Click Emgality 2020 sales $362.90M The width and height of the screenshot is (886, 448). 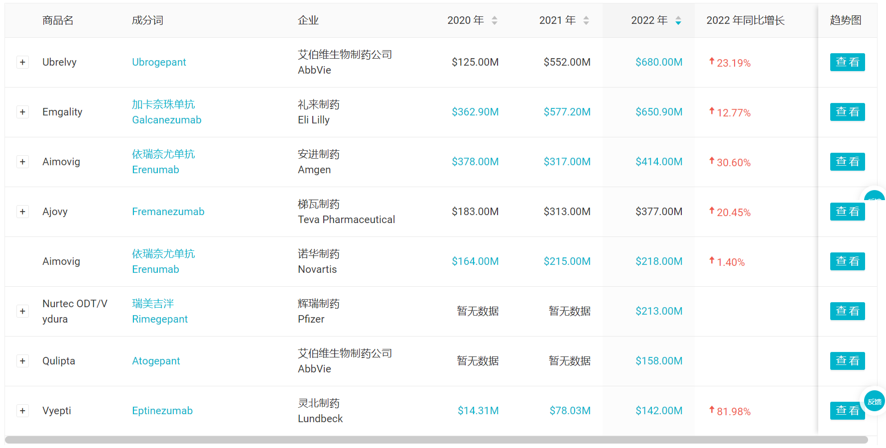(475, 112)
